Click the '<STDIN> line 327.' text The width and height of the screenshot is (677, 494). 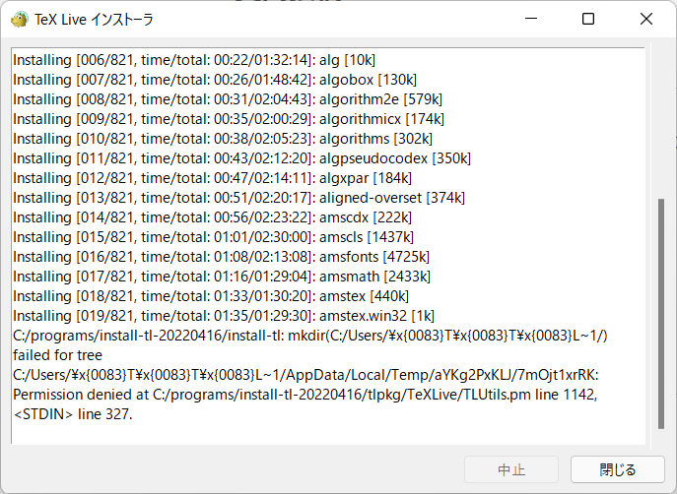(x=73, y=414)
